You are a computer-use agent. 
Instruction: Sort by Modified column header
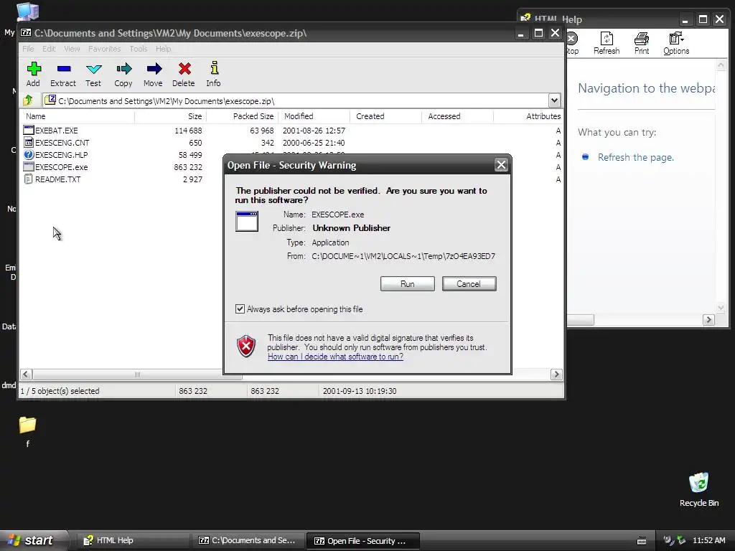(x=314, y=116)
